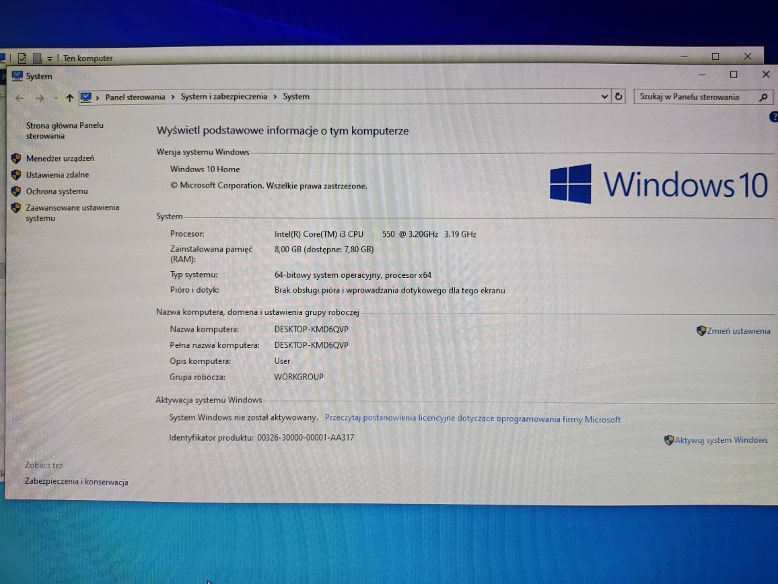
Task: Click new folder icon in Ten komputer toolbar
Action: (37, 59)
